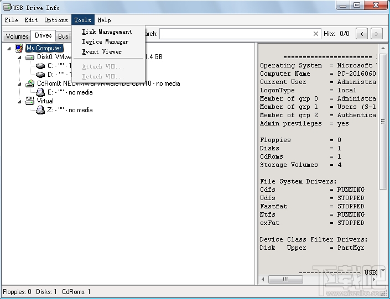Click the My Computer icon in tree
Image resolution: width=390 pixels, height=299 pixels.
click(19, 48)
